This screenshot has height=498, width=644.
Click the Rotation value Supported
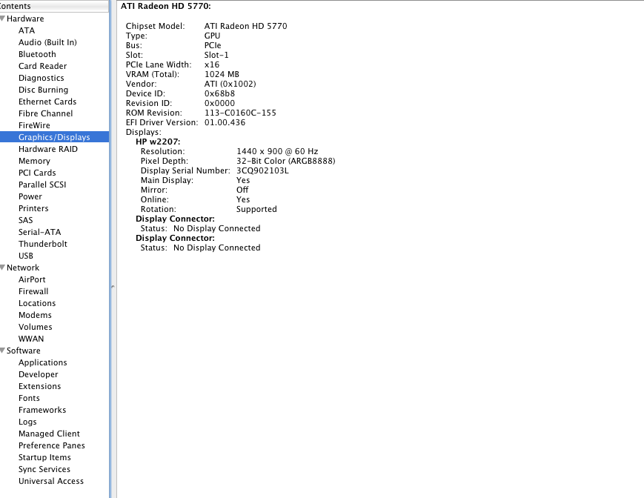pyautogui.click(x=256, y=210)
